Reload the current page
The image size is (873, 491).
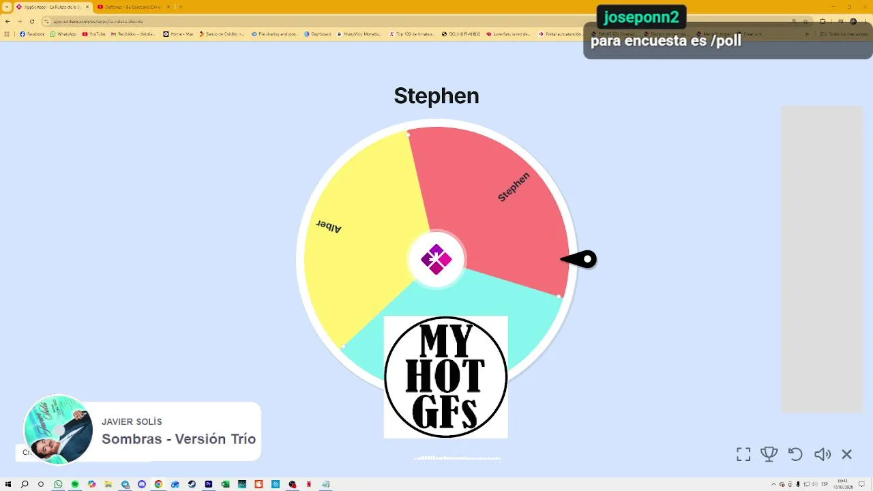point(32,21)
